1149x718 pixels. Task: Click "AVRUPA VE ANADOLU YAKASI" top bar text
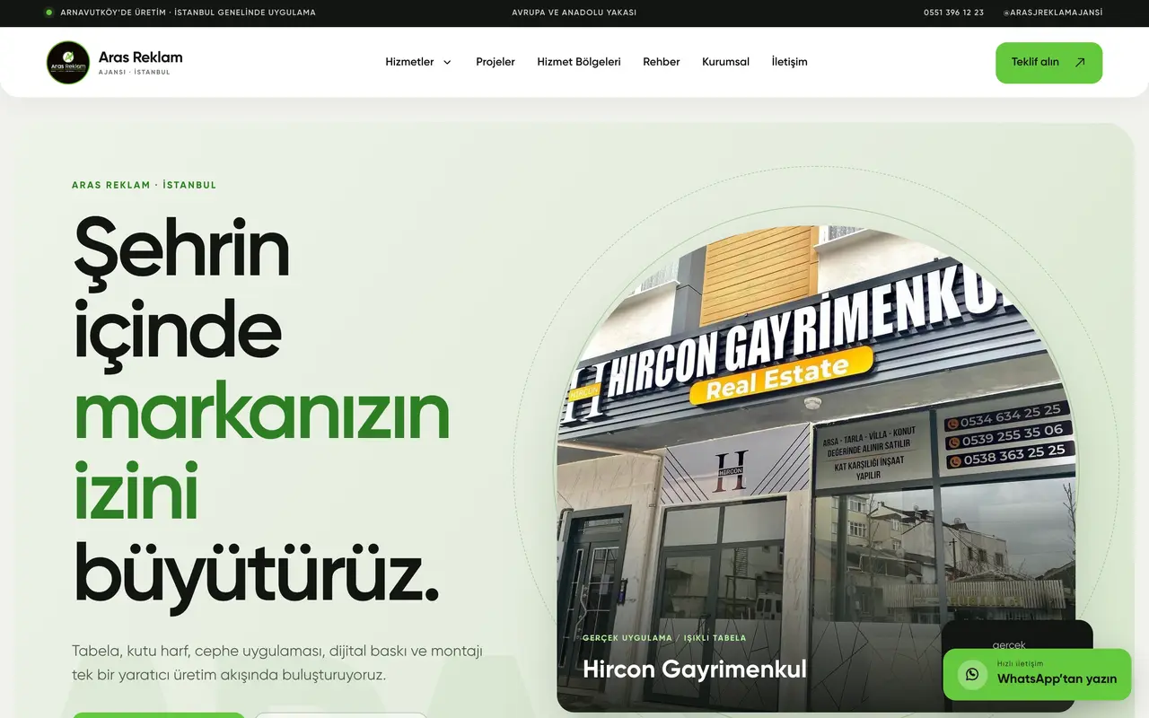[574, 13]
